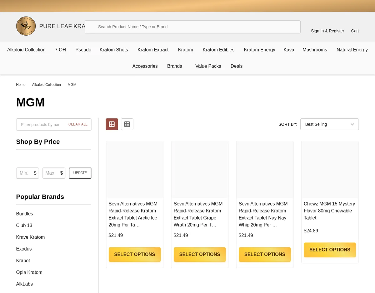
Task: Click Sign In & Register link
Action: (327, 31)
